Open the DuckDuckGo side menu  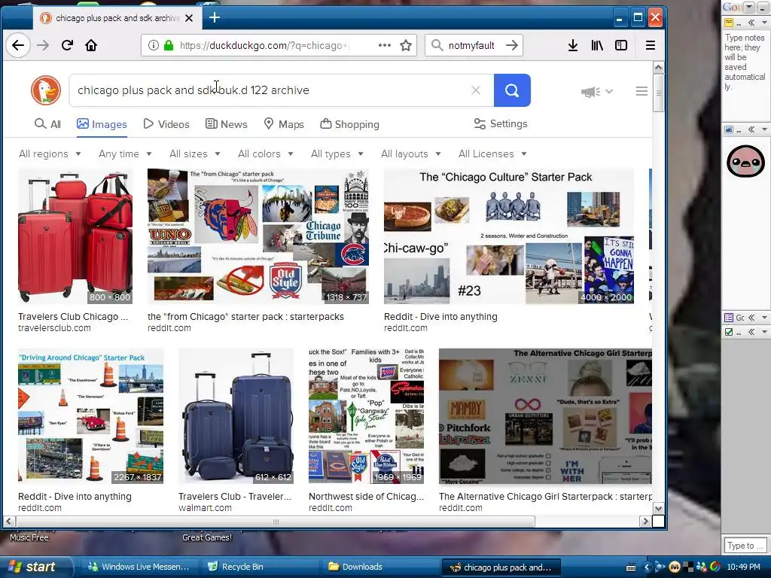pyautogui.click(x=641, y=91)
